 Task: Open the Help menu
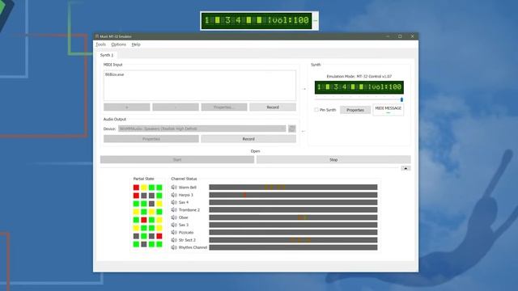pos(136,44)
